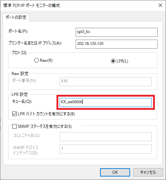Uncheck LPR バイト カウントを有効にする checkbox

pos(14,114)
